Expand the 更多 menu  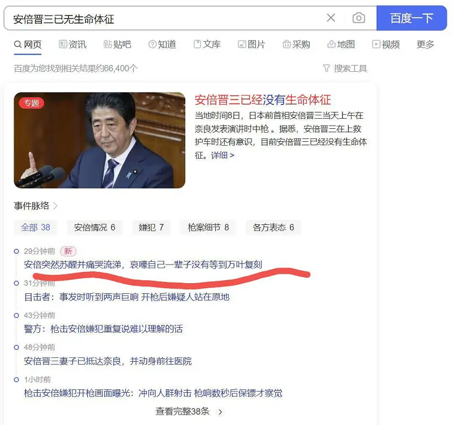[x=425, y=45]
